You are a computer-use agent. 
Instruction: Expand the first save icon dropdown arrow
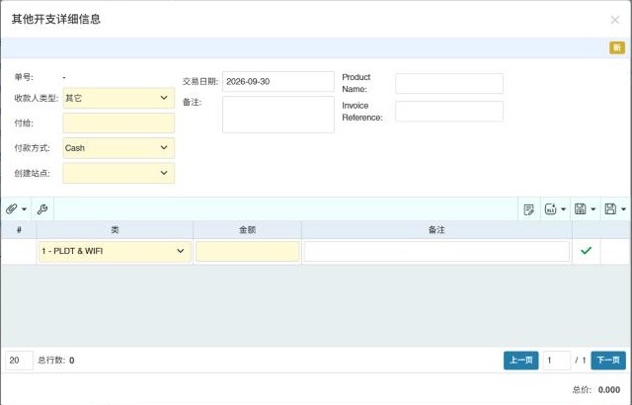tap(593, 209)
